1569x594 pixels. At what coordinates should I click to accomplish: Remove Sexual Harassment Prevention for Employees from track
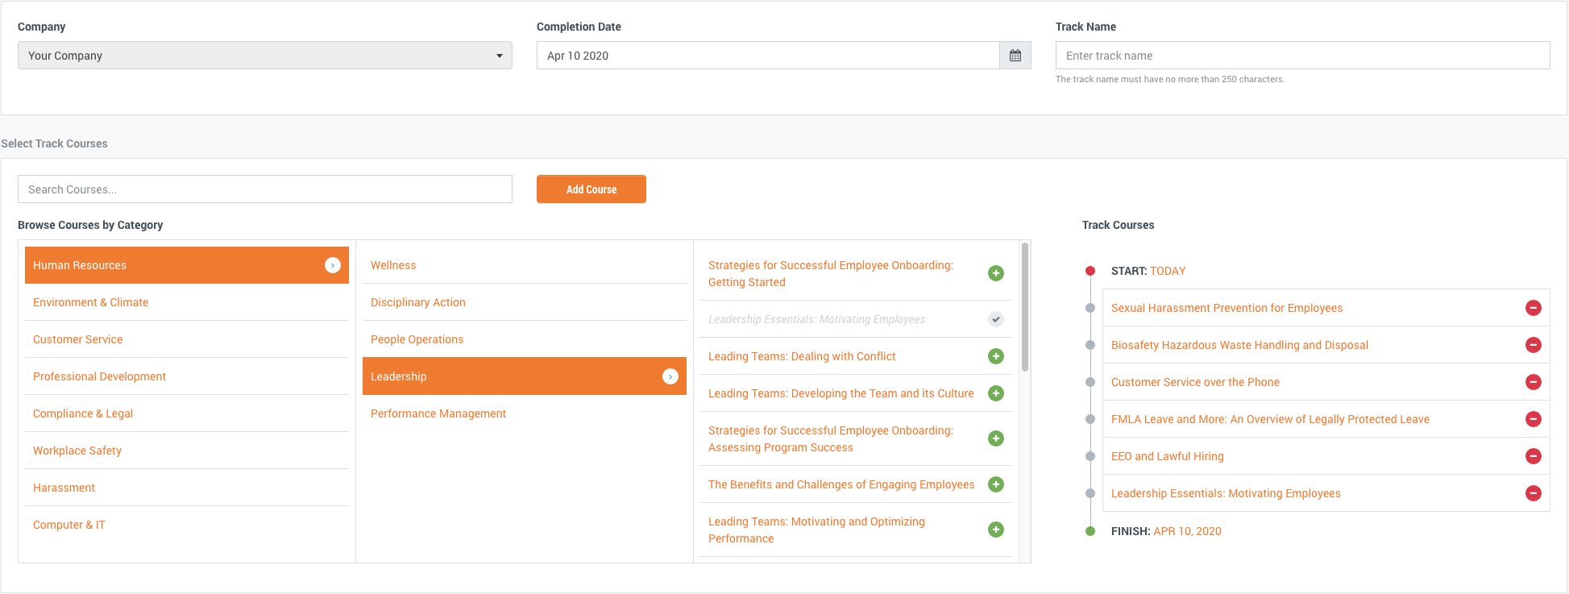point(1533,308)
